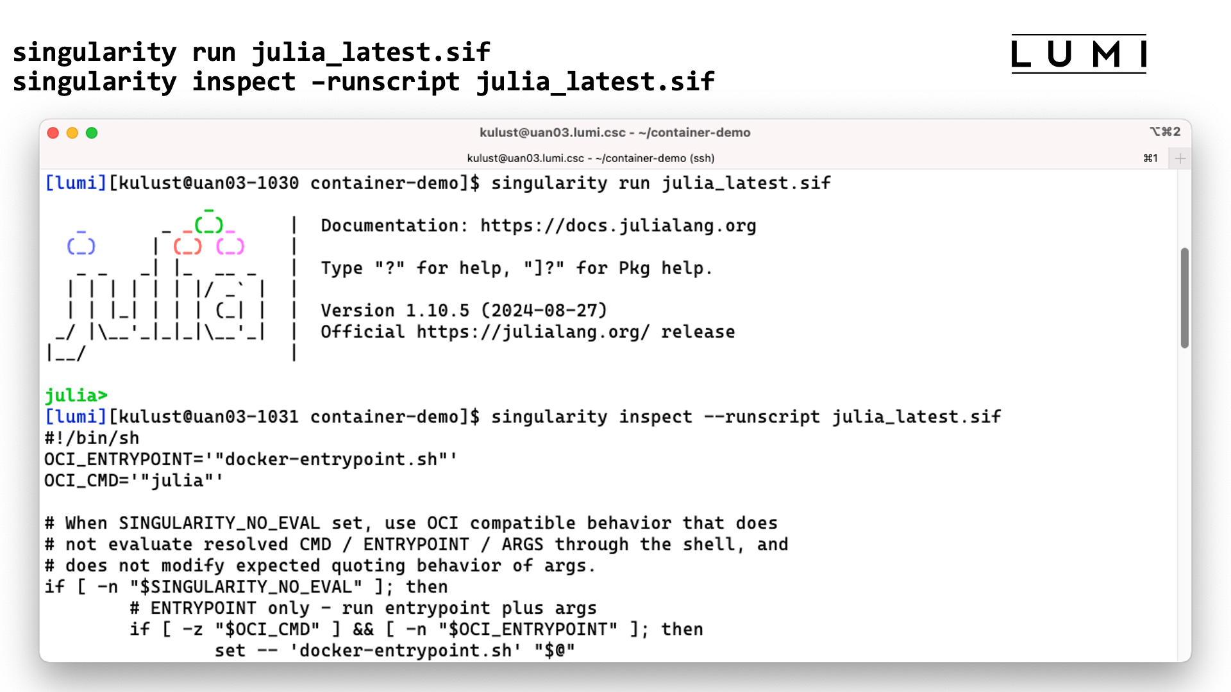Click the #!/bin/sh shebang line
1231x692 pixels.
click(x=92, y=438)
